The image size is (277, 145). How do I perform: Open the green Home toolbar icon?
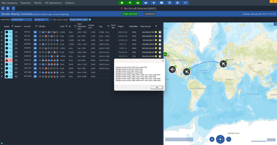coord(122,3)
